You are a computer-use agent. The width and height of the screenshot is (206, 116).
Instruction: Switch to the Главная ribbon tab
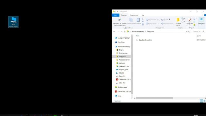pos(124,15)
